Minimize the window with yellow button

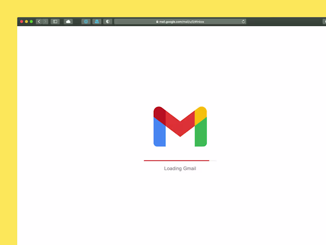(x=26, y=22)
